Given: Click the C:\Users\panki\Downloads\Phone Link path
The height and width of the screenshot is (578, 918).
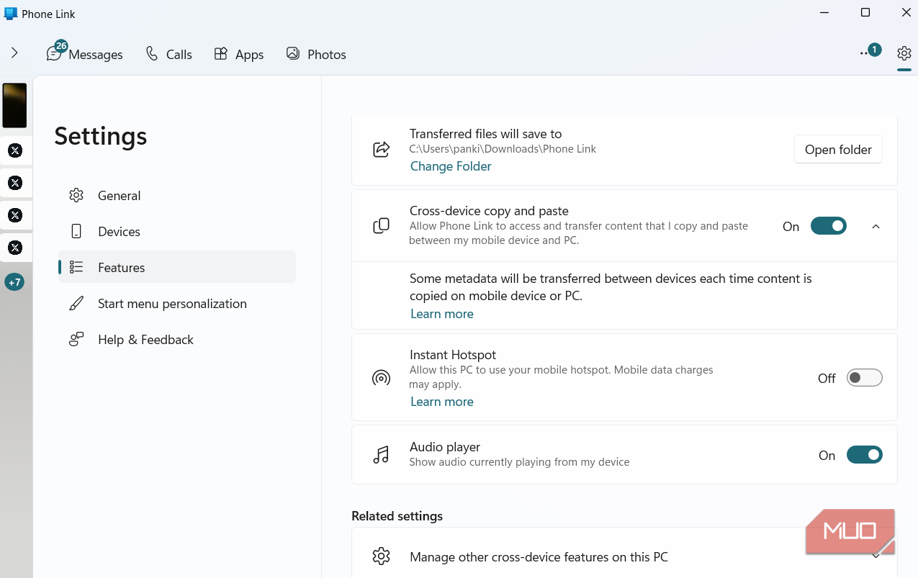Looking at the screenshot, I should pyautogui.click(x=503, y=149).
